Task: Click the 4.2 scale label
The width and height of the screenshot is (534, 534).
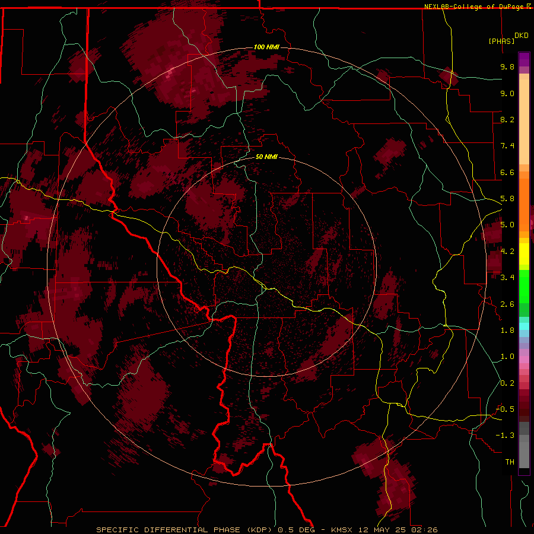Action: [x=507, y=252]
